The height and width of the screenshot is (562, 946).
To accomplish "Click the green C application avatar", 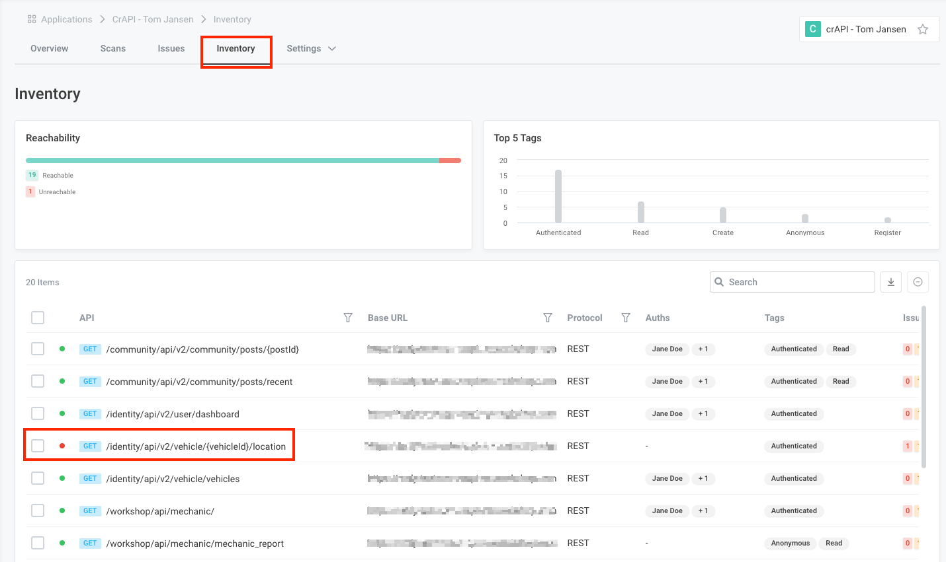I will [813, 29].
